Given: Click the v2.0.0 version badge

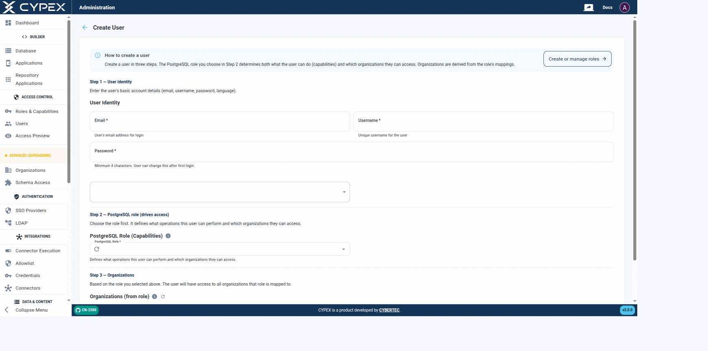Looking at the screenshot, I should tap(627, 310).
